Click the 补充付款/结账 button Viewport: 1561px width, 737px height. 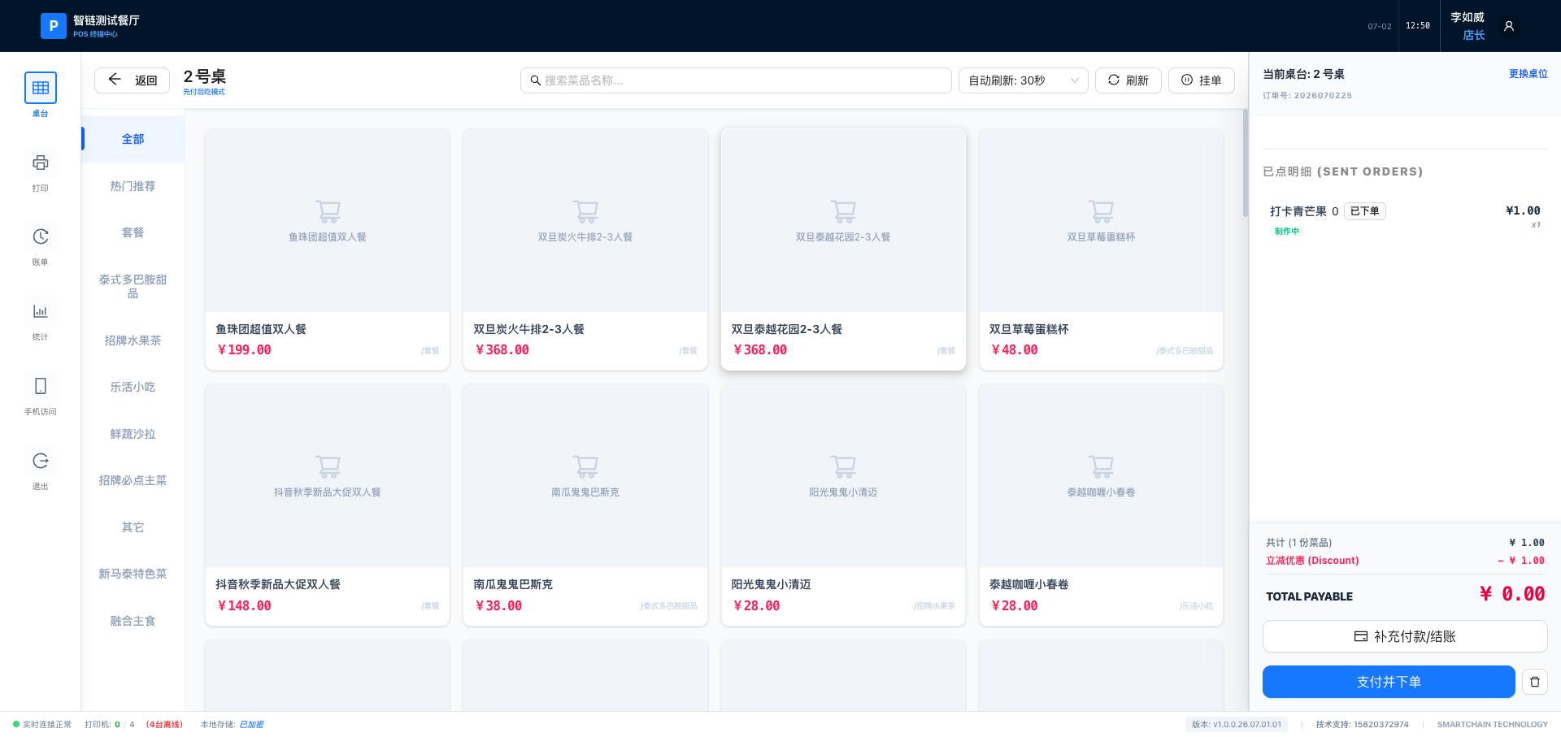point(1404,636)
